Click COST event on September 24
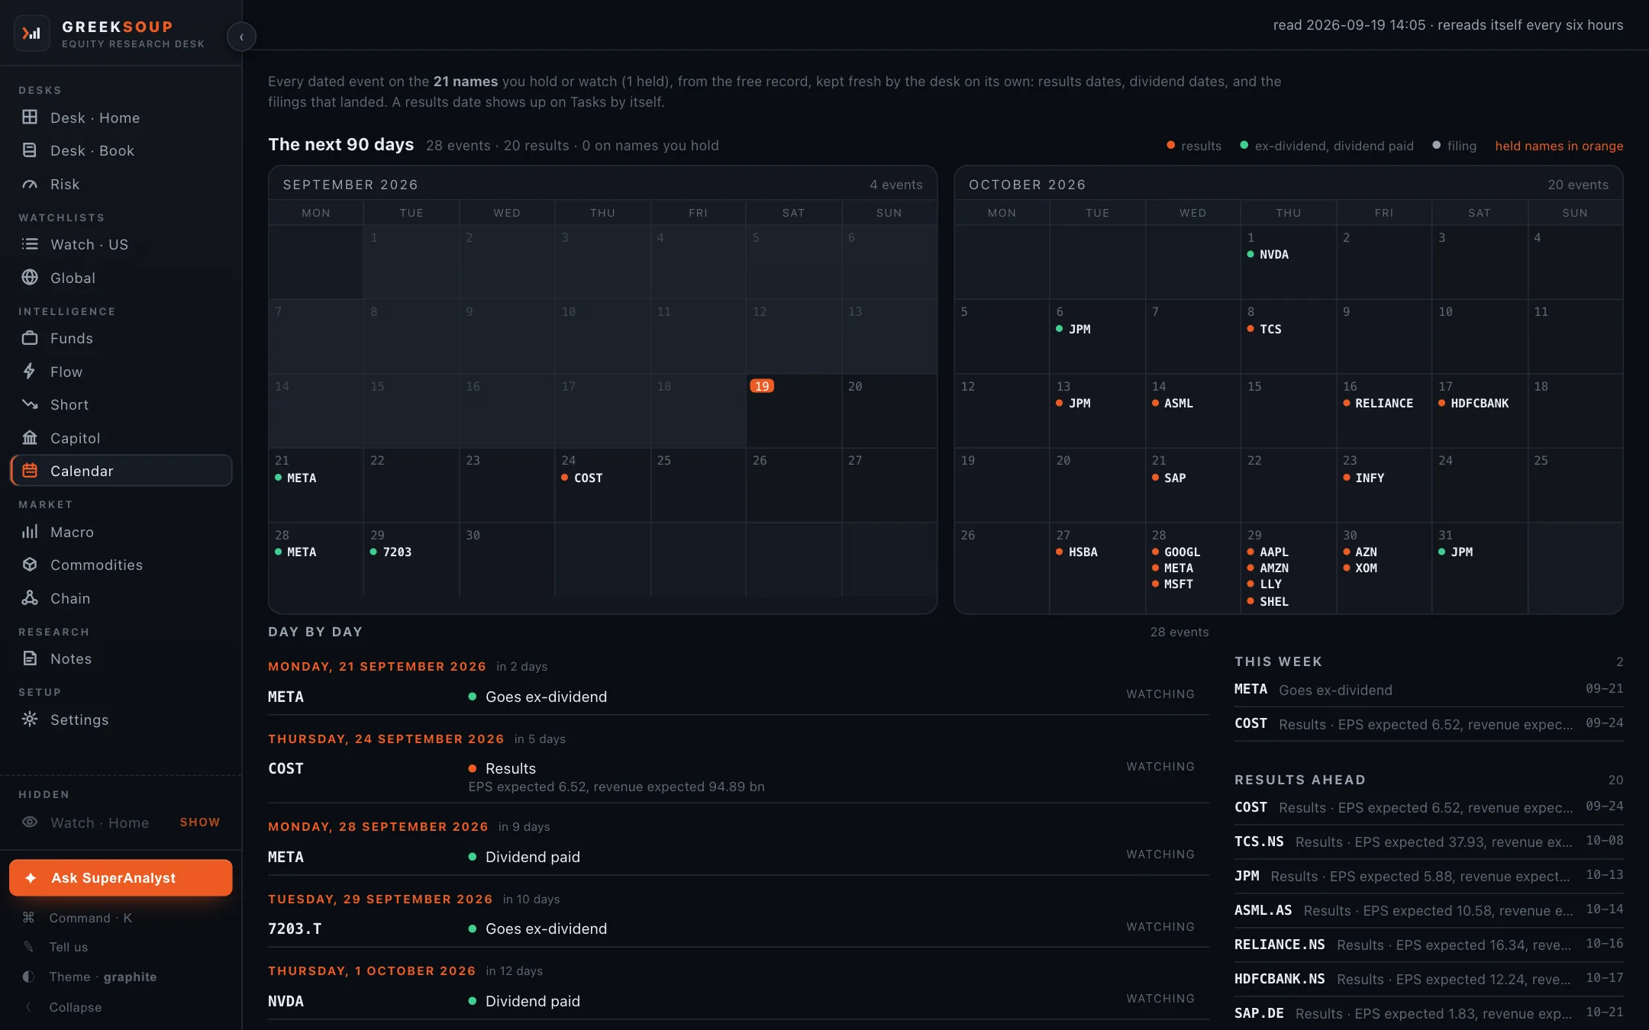The width and height of the screenshot is (1649, 1030). pyautogui.click(x=582, y=478)
